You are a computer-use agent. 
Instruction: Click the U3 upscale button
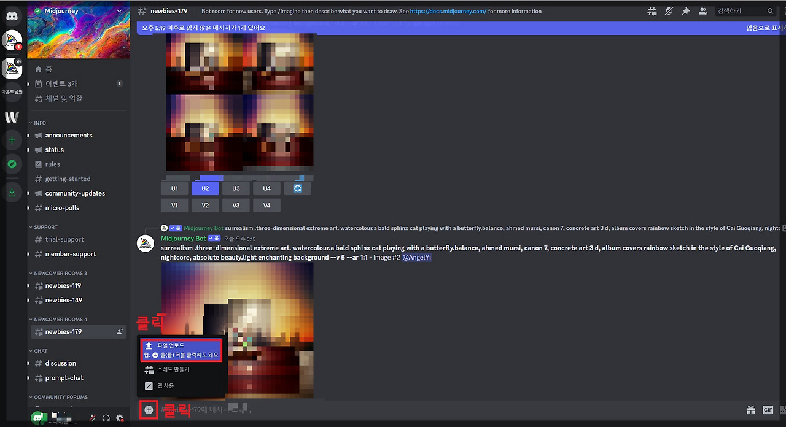[236, 188]
